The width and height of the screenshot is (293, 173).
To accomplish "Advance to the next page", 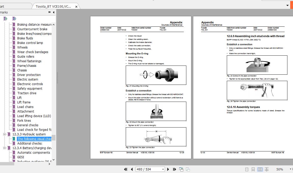I will coord(168,169).
